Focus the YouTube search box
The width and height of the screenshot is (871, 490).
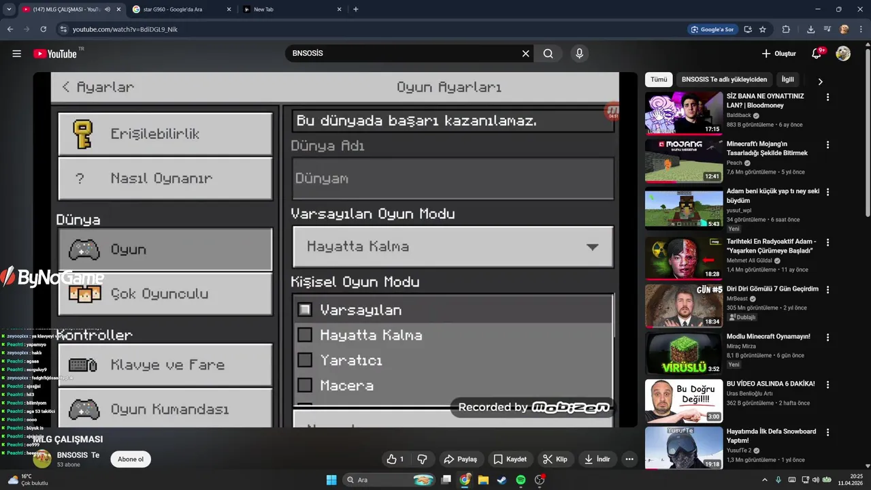pos(405,54)
